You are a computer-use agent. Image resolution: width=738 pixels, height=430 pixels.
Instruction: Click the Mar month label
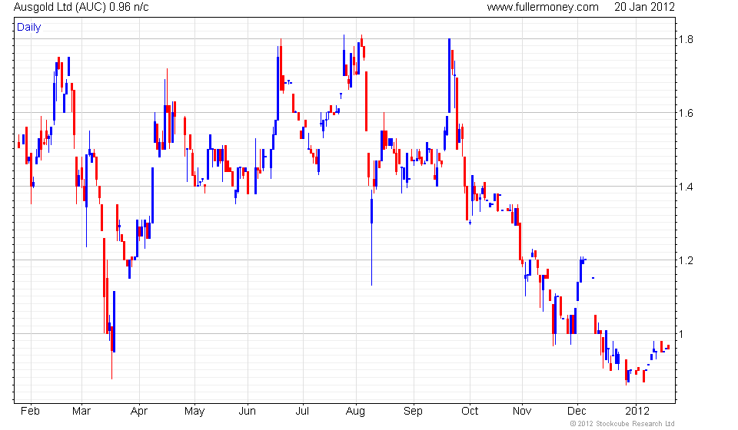81,412
